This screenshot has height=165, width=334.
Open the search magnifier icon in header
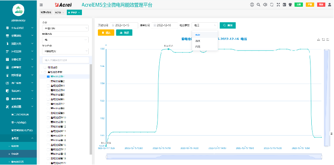click(x=258, y=5)
